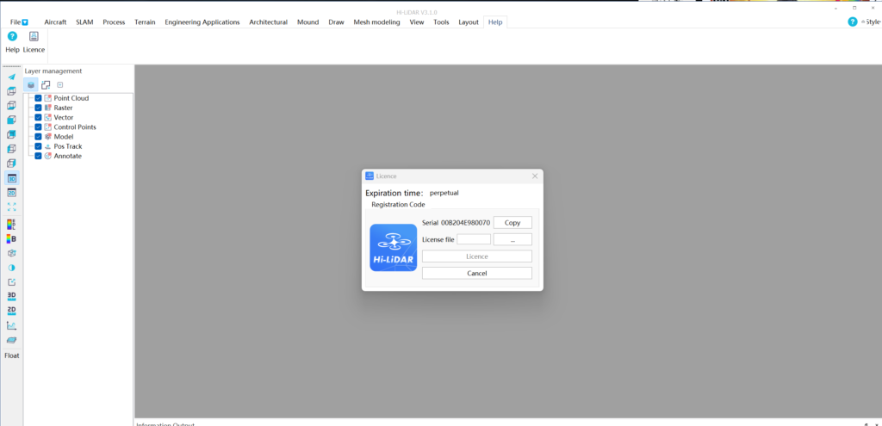The height and width of the screenshot is (426, 882).
Task: Open the Tools tab
Action: (441, 22)
